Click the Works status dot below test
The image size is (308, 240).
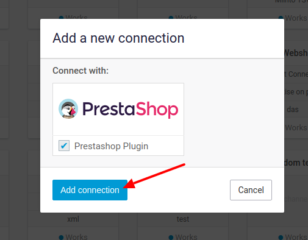tap(171, 237)
